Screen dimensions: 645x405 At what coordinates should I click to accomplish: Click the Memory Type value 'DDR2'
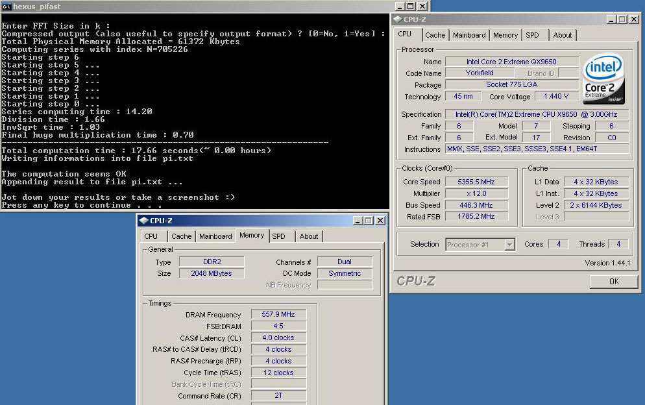coord(212,262)
